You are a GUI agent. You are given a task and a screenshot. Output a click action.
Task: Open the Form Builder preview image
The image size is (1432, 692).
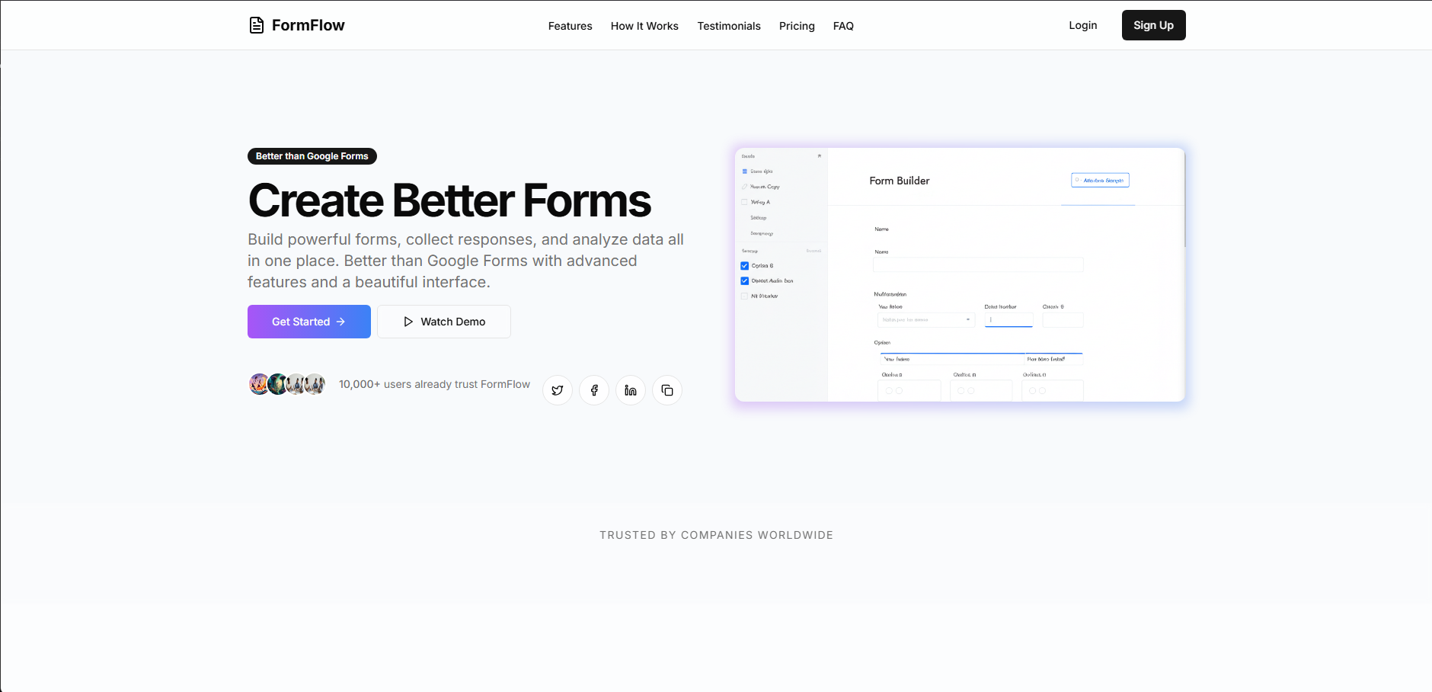point(960,274)
